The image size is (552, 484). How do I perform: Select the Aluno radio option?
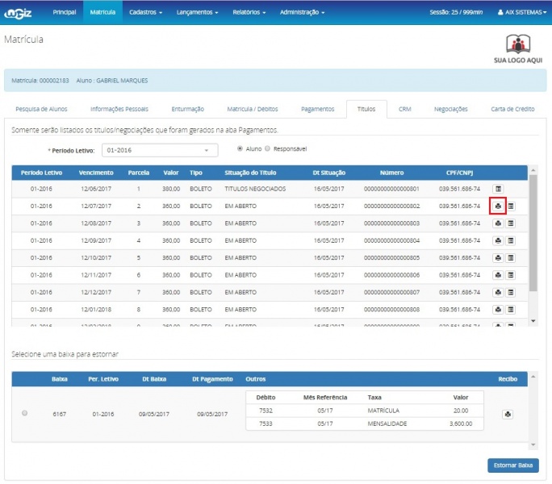click(240, 148)
